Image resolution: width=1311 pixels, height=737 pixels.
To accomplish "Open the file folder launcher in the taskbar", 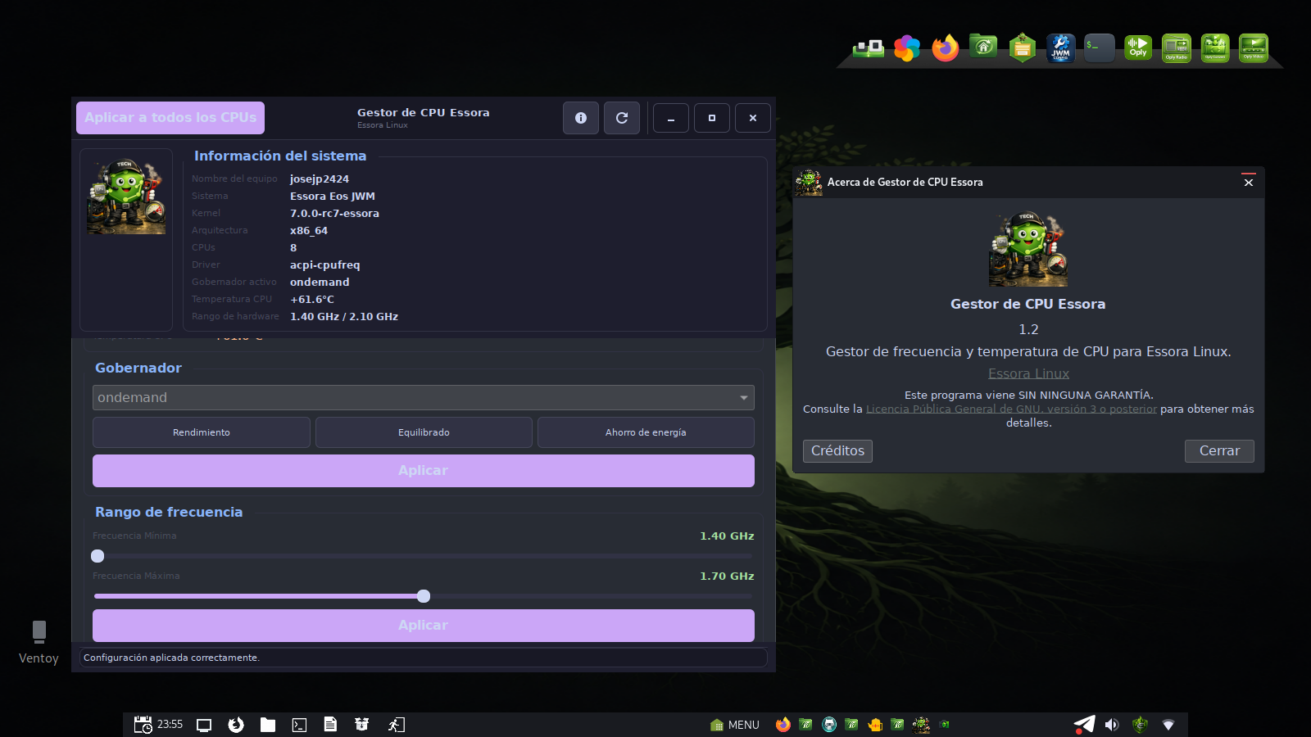I will (x=268, y=725).
